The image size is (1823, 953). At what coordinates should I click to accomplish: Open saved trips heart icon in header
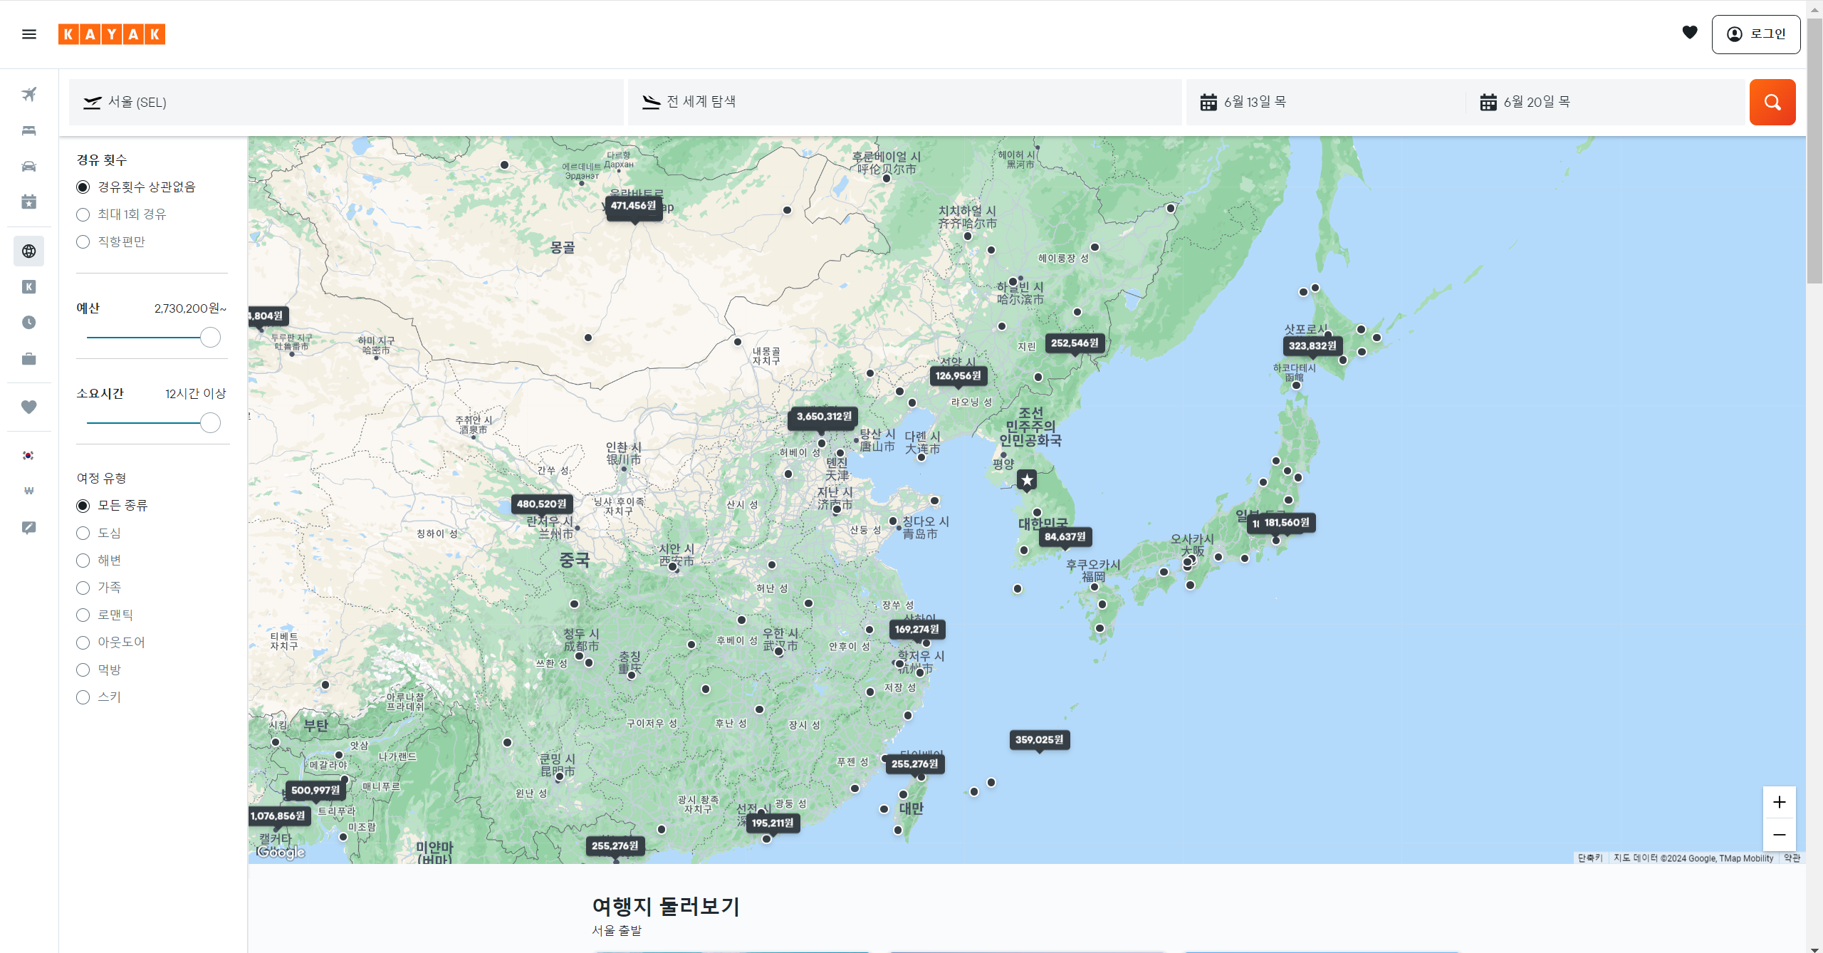1689,33
